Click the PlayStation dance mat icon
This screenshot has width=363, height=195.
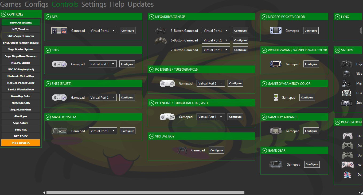point(347,174)
